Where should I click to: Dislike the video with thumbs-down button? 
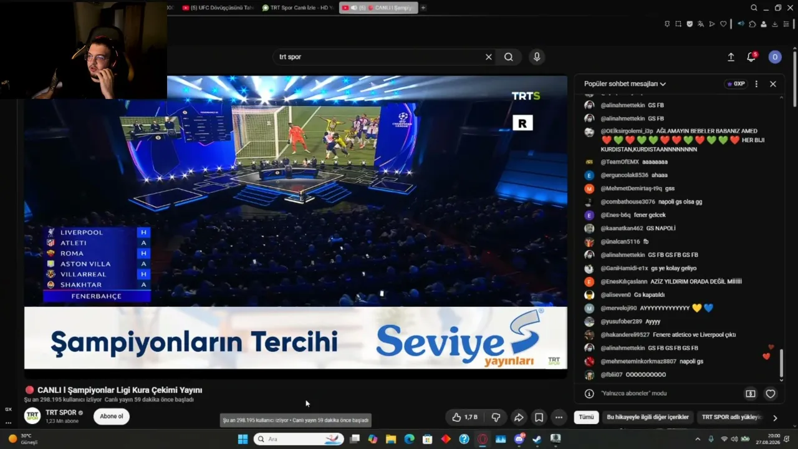[x=496, y=417]
